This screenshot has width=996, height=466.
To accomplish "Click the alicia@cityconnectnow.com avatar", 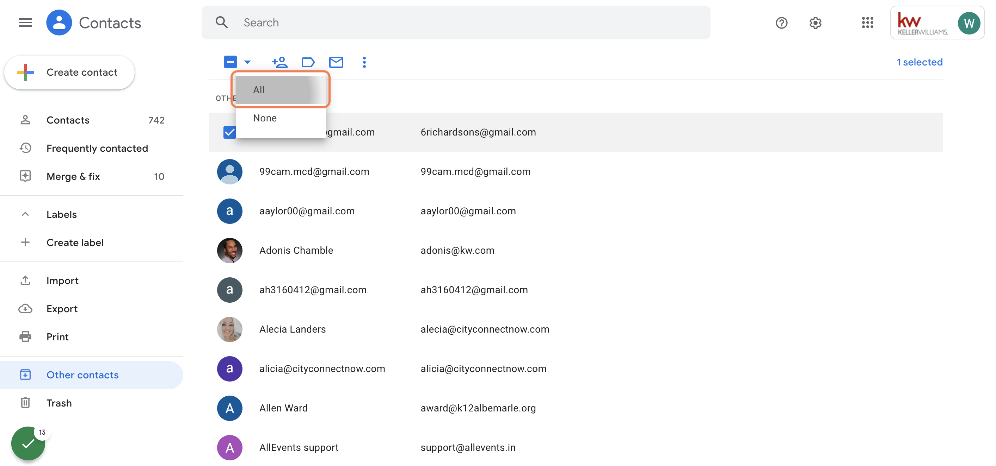I will click(229, 368).
